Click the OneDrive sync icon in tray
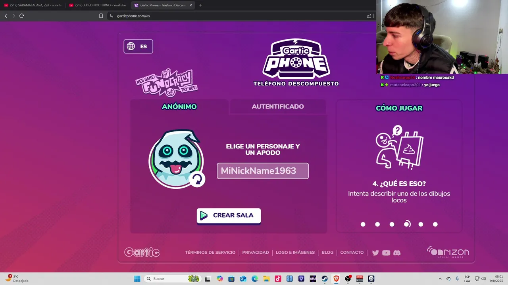Screen dimensions: 508x285 pos(448,279)
